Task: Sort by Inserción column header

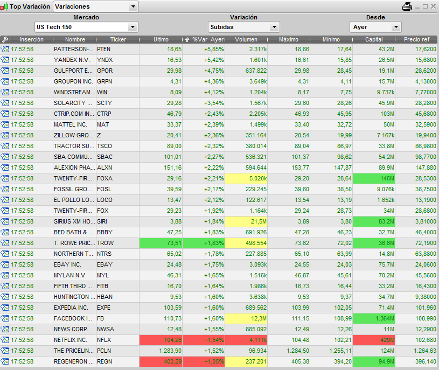Action: 31,39
